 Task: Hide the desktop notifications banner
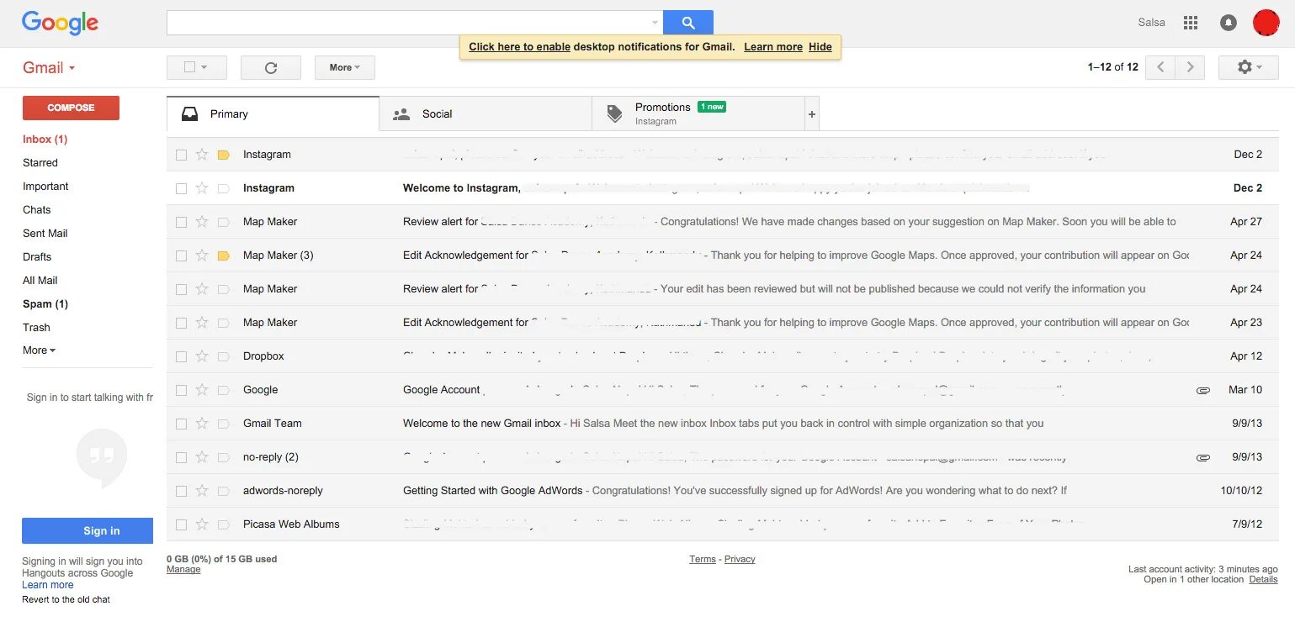820,47
